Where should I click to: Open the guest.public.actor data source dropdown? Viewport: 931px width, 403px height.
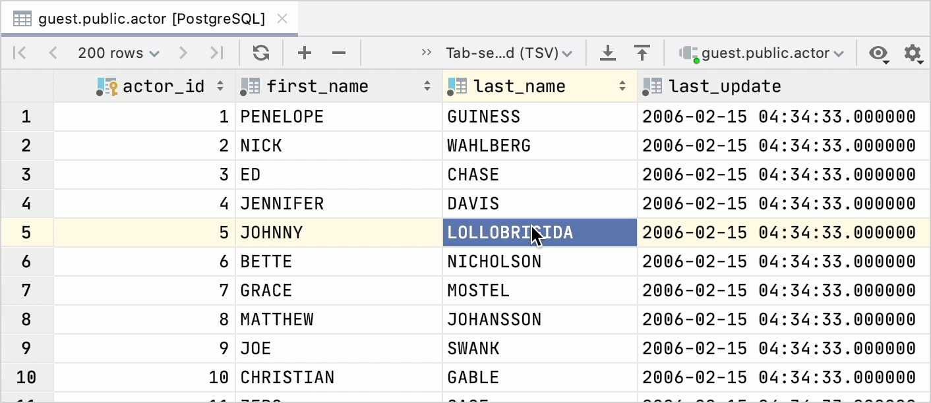[762, 53]
